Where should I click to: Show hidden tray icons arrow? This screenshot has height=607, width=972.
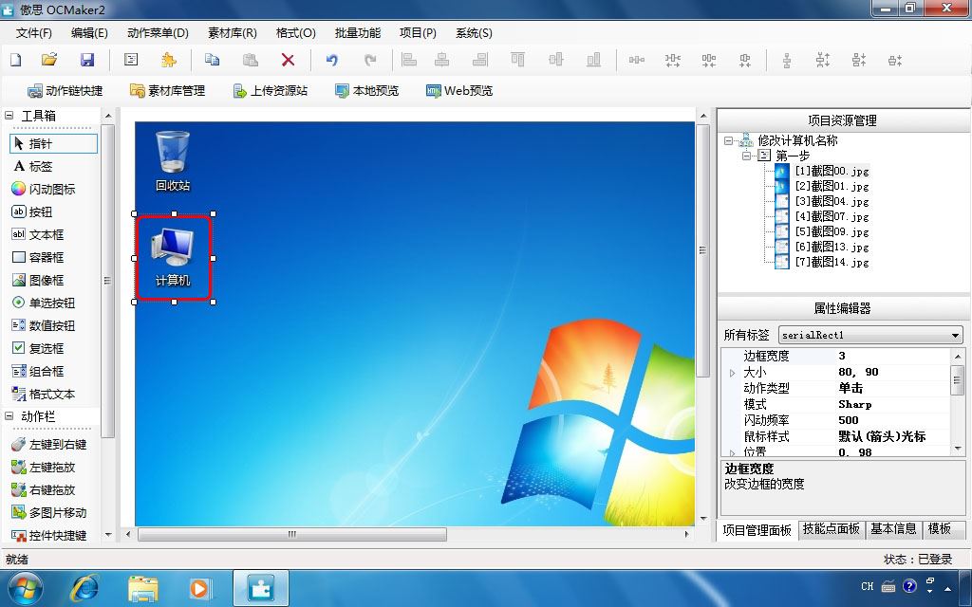948,587
